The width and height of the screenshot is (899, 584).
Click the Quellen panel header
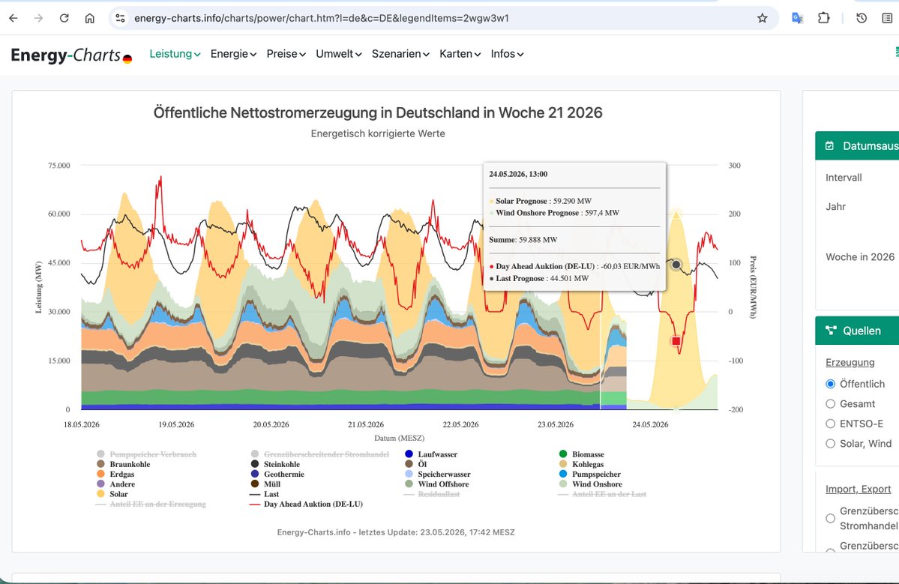click(x=857, y=331)
